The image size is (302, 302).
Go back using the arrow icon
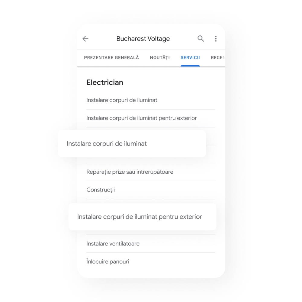point(85,39)
